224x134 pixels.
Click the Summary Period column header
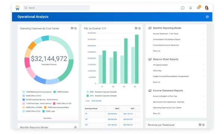point(91,109)
